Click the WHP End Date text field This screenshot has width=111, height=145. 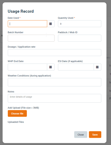point(27,67)
